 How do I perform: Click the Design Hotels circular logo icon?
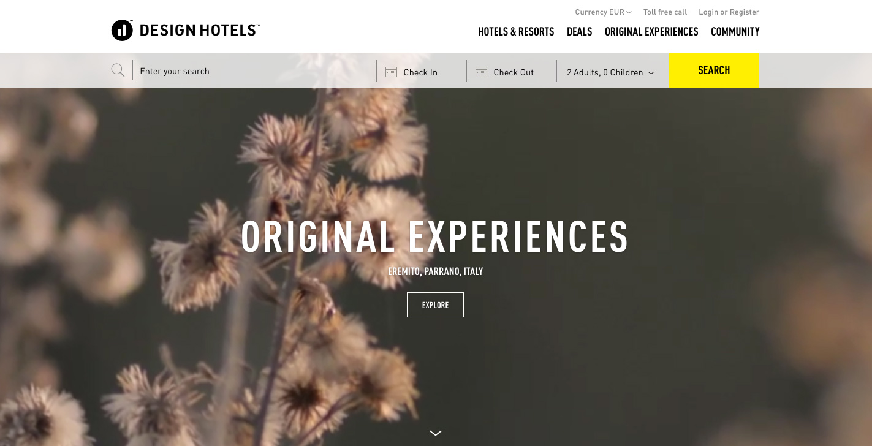[x=122, y=30]
